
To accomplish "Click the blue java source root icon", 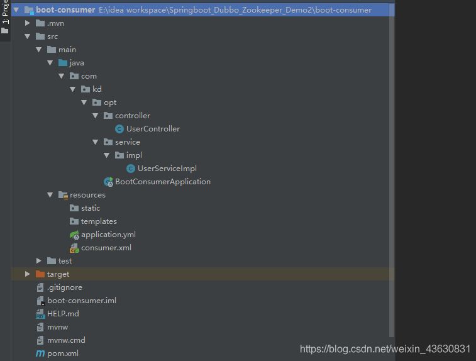I will [x=63, y=63].
